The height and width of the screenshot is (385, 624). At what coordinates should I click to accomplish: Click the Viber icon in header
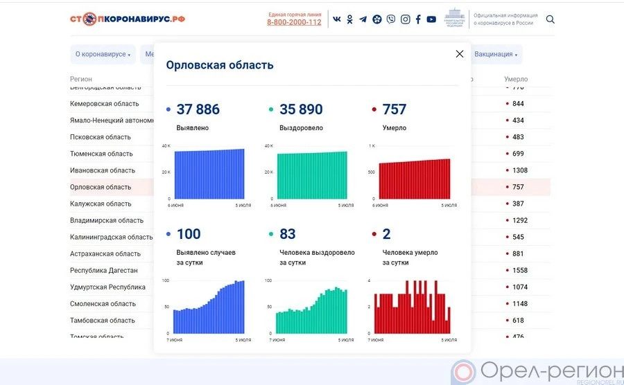tap(391, 19)
